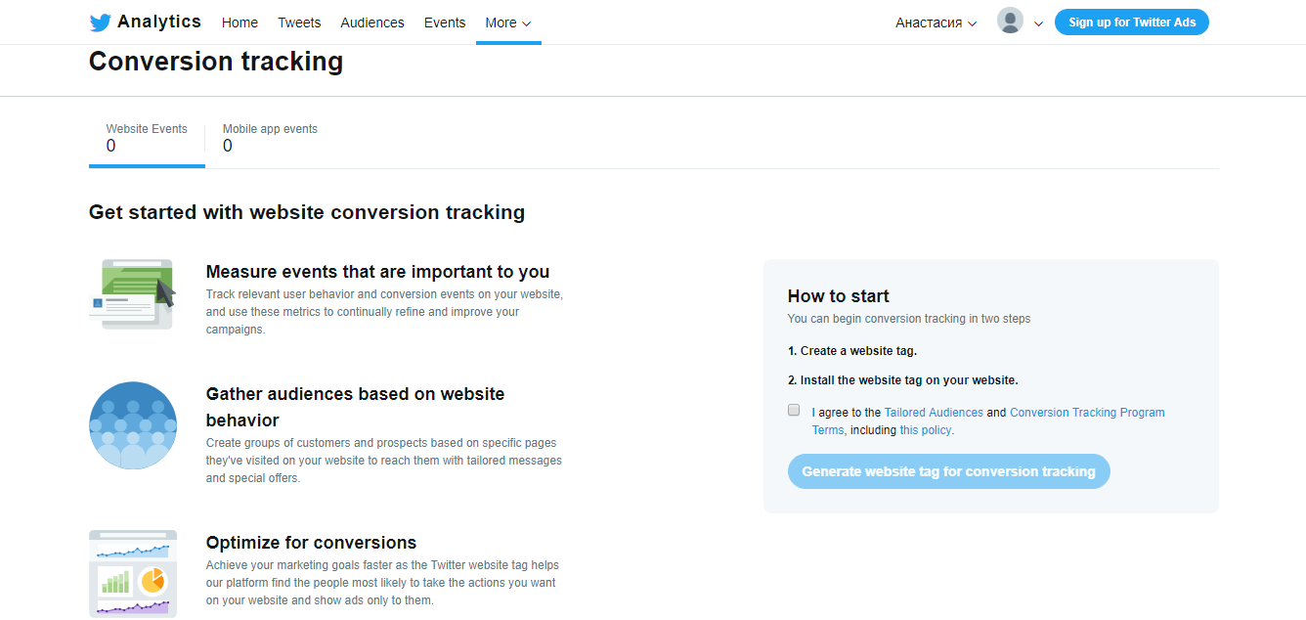This screenshot has width=1306, height=620.
Task: Click Generate website tag for conversion tracking
Action: click(x=948, y=470)
